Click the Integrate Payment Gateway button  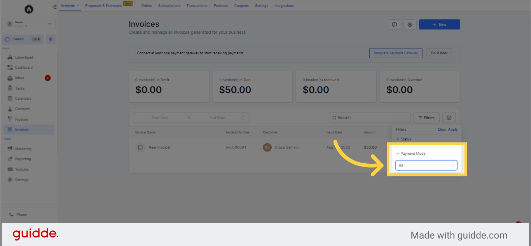pos(396,53)
